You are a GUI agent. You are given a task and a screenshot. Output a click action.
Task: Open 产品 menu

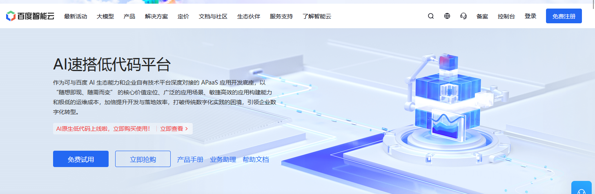[129, 17]
